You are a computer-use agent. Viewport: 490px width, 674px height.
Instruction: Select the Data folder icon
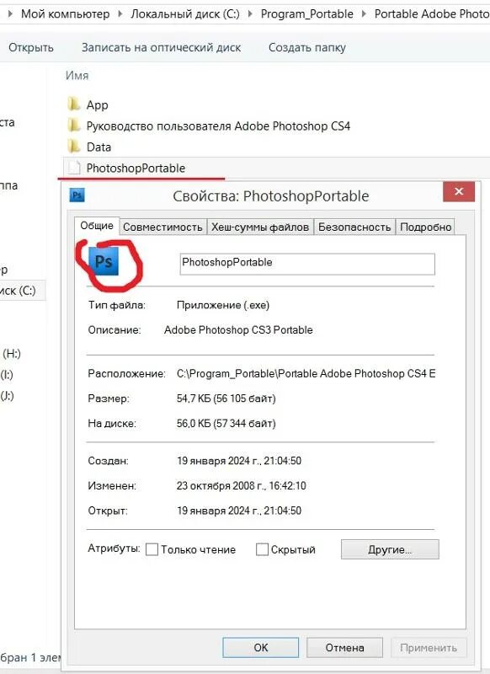coord(74,146)
